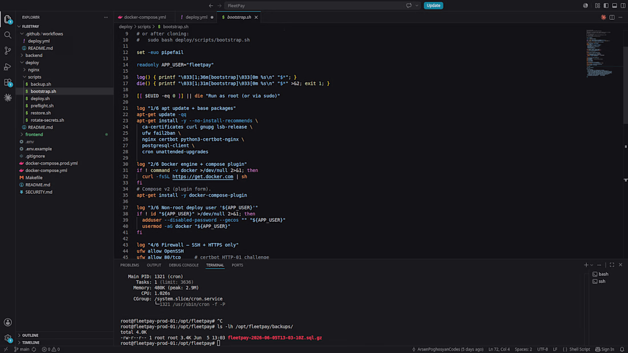Maximize the terminal panel size
The width and height of the screenshot is (628, 353).
(x=612, y=265)
